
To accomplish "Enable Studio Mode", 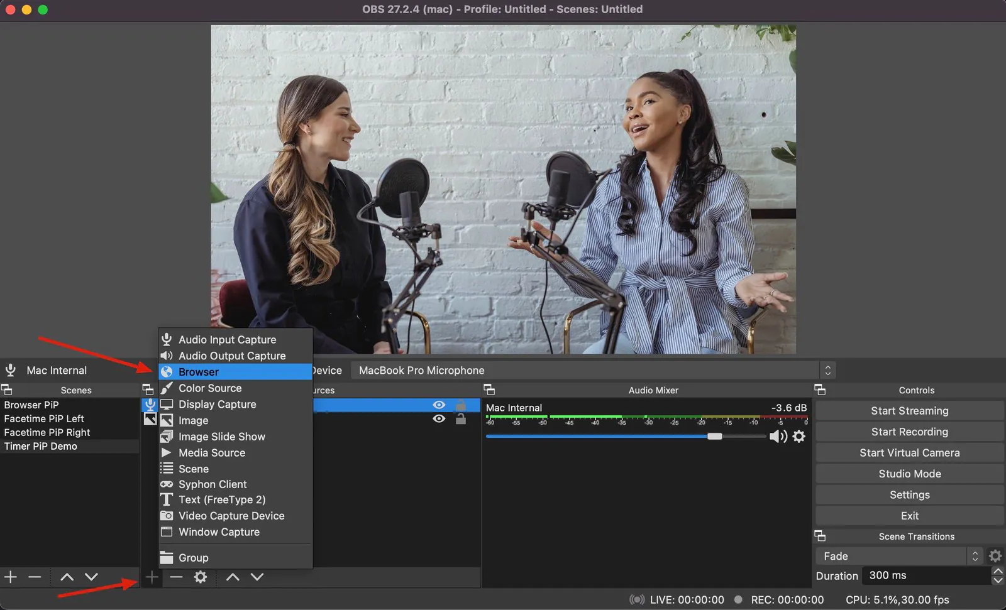I will [x=909, y=474].
